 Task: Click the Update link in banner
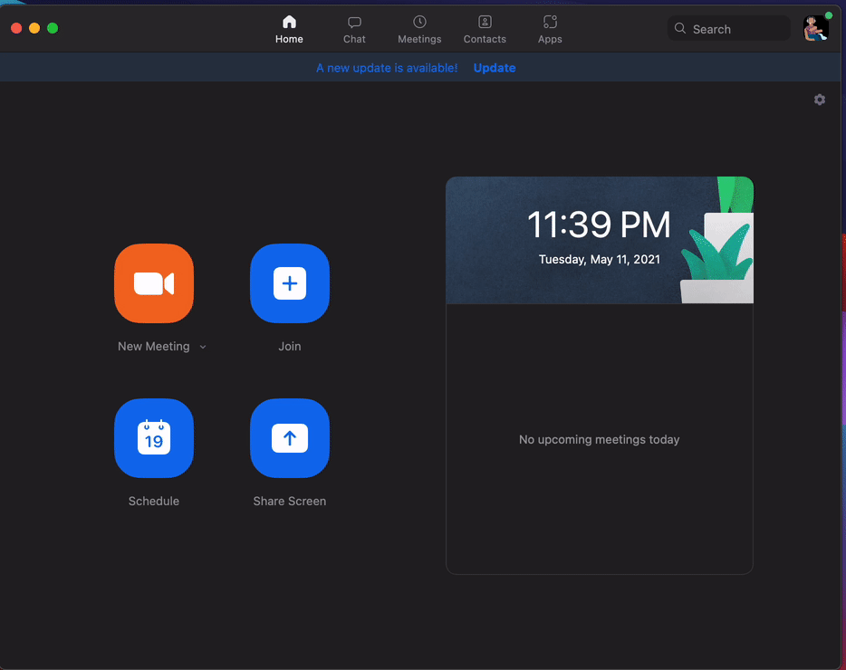pyautogui.click(x=495, y=68)
